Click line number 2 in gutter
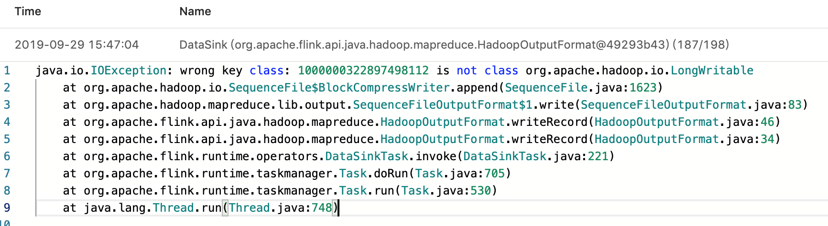The image size is (828, 226). coord(7,88)
